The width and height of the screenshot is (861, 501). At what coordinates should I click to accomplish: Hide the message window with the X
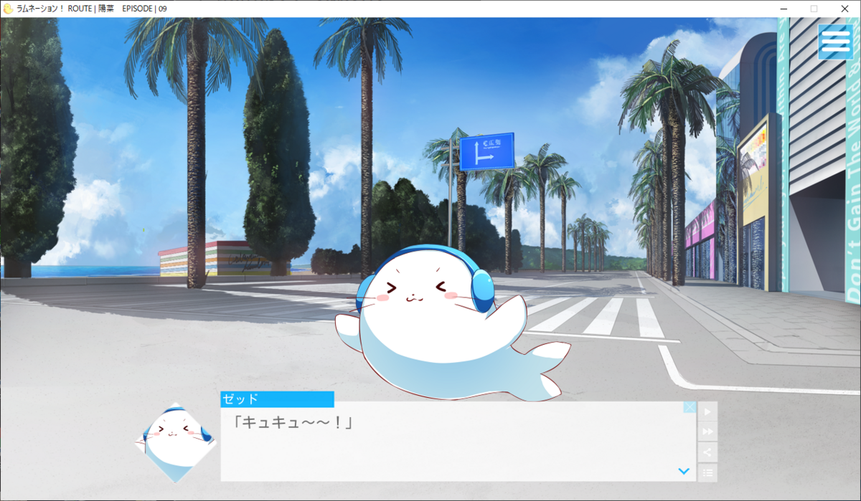pyautogui.click(x=690, y=407)
